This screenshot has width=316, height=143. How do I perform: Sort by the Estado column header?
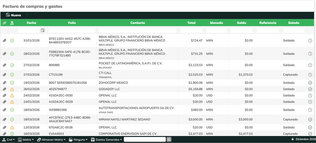click(294, 23)
